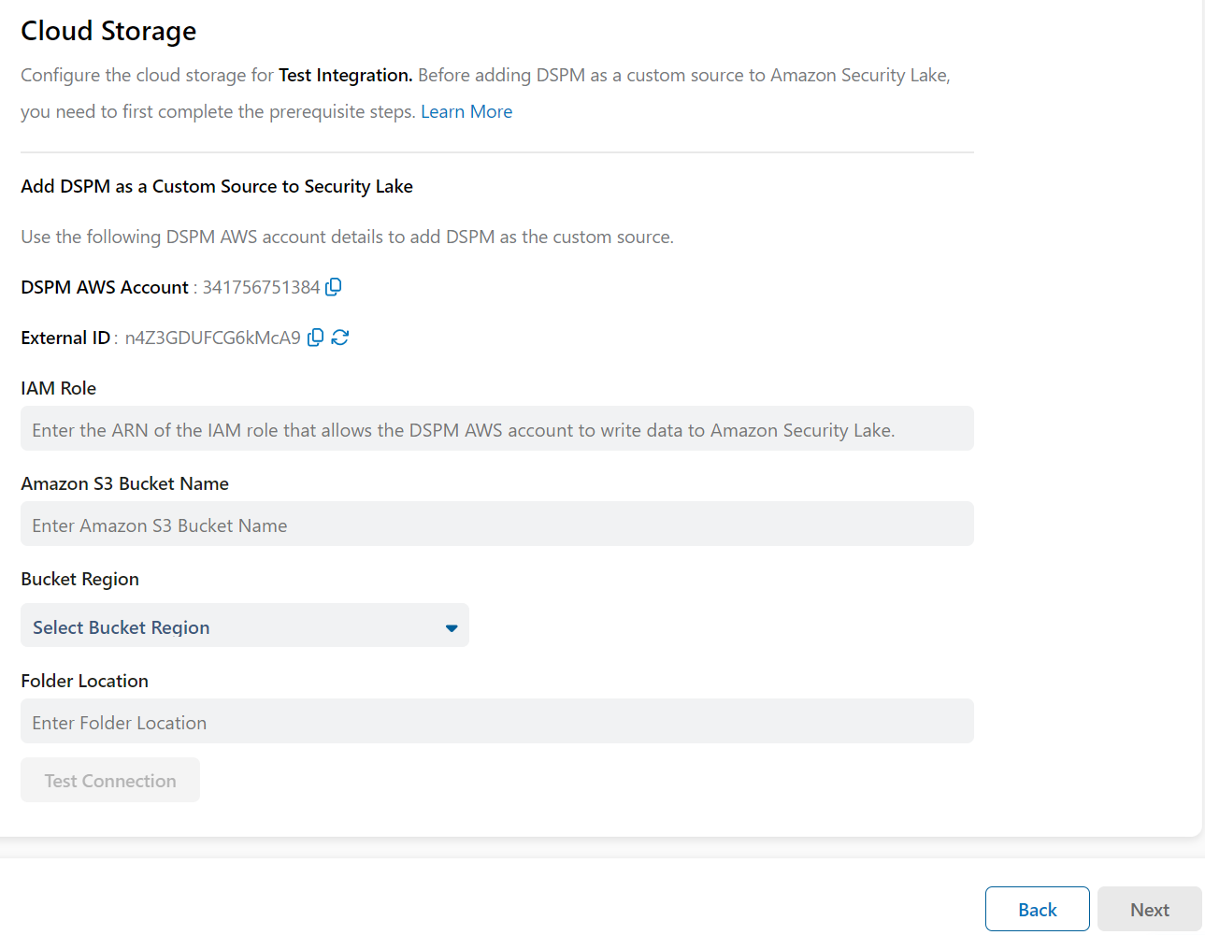Screen dimensions: 1205x935
Task: Click the Next button
Action: (x=1149, y=909)
